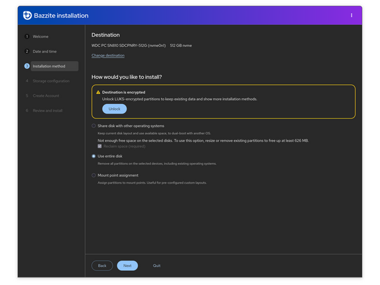Select Share disk with other operating systems
Viewport: 380px width, 285px height.
tap(94, 126)
